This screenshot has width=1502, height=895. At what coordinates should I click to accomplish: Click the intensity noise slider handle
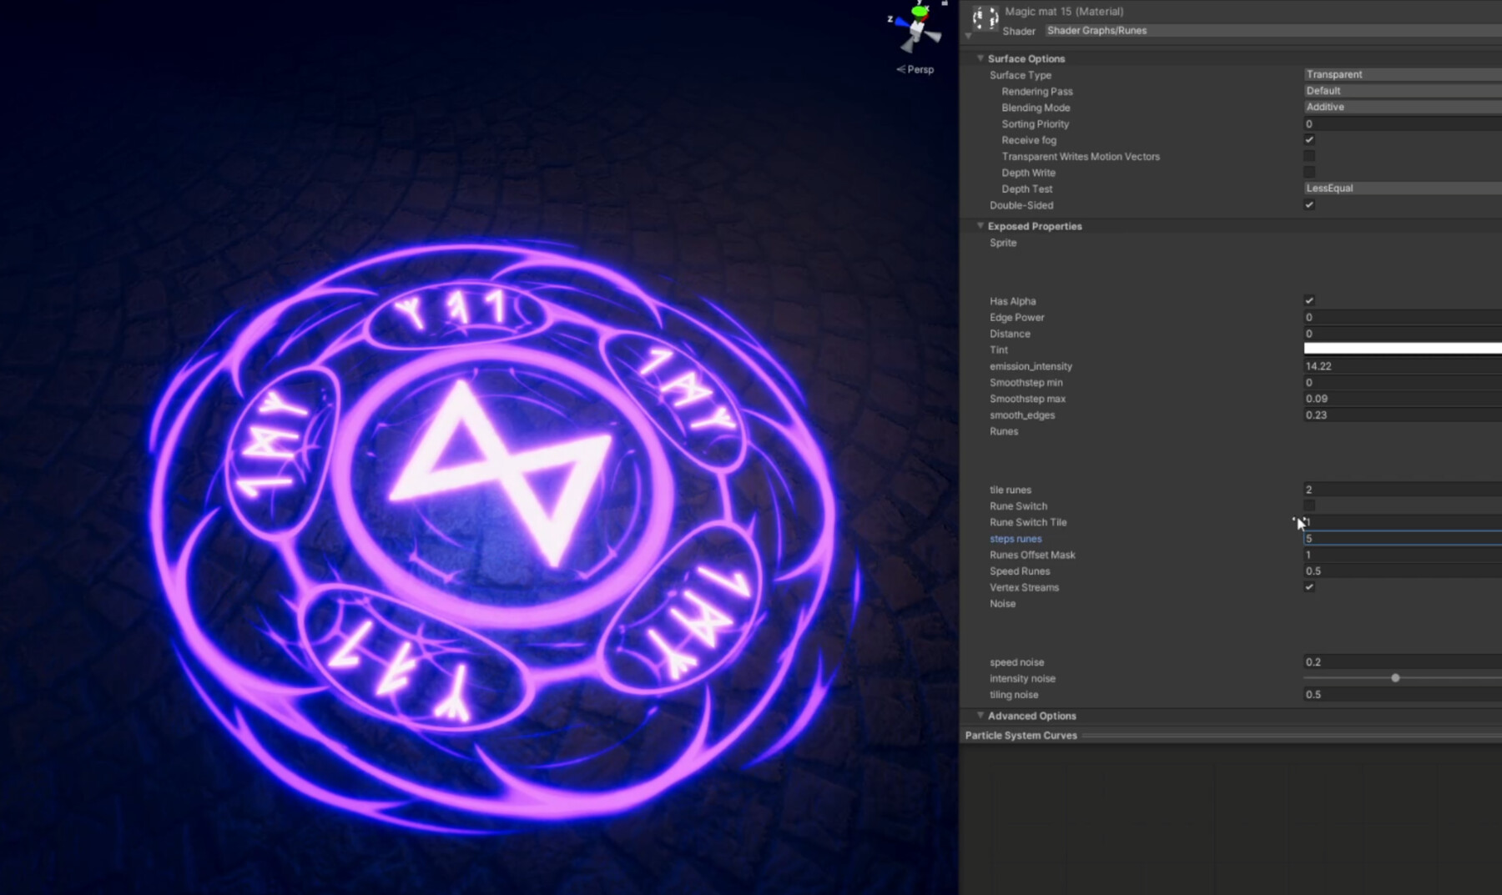(1396, 678)
